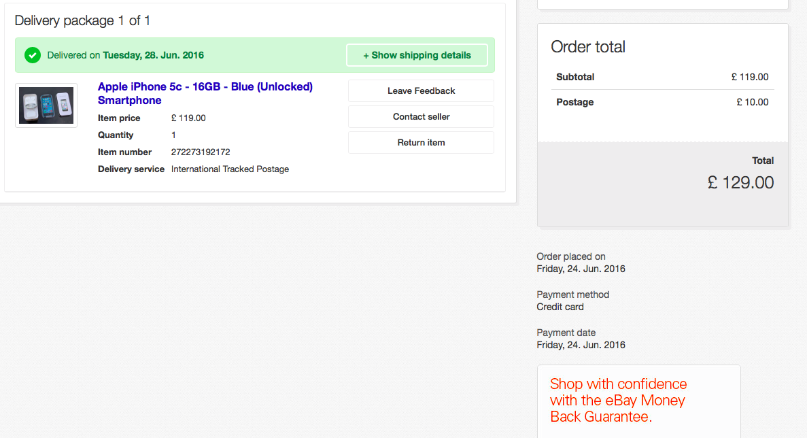Viewport: 807px width, 438px height.
Task: Click the green delivered checkmark icon
Action: click(x=33, y=55)
